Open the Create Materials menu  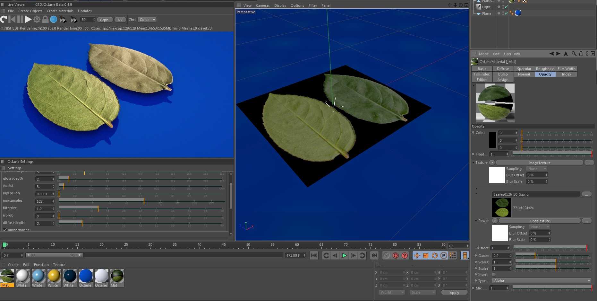click(x=60, y=11)
